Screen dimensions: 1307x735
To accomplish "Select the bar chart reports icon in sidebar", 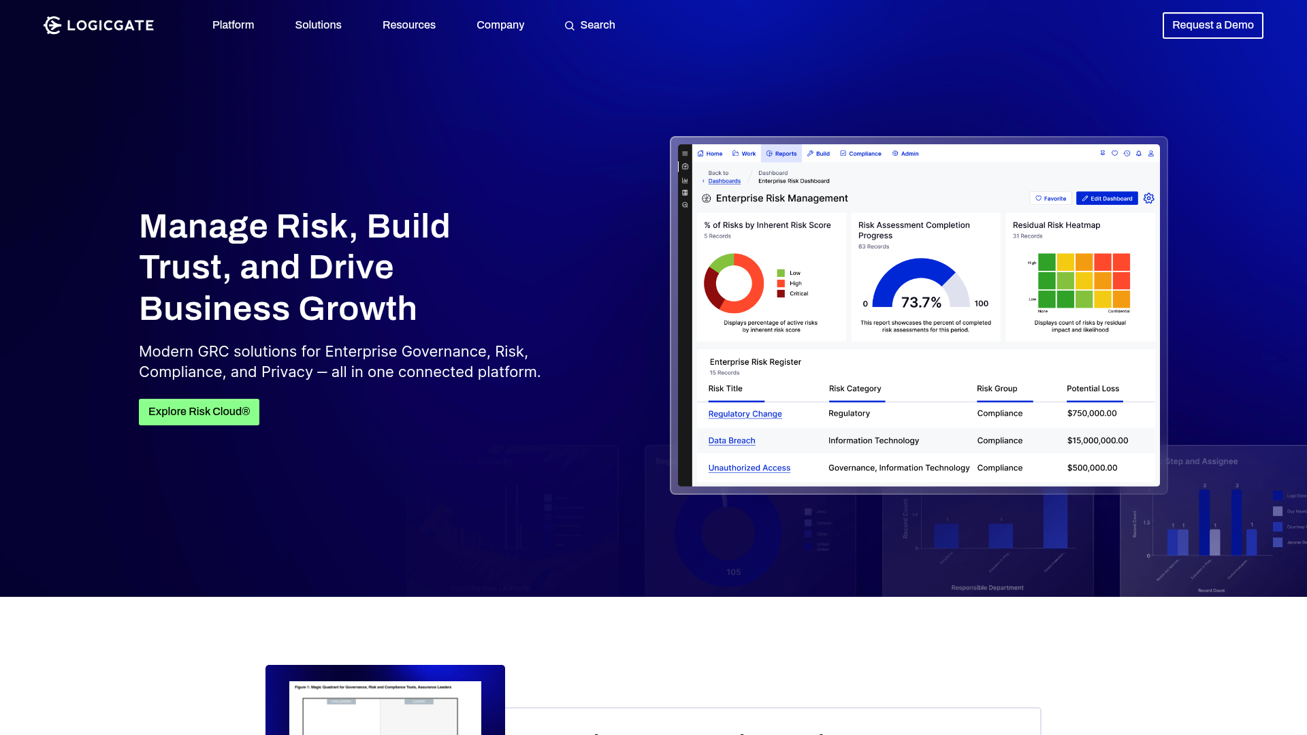I will pyautogui.click(x=685, y=180).
